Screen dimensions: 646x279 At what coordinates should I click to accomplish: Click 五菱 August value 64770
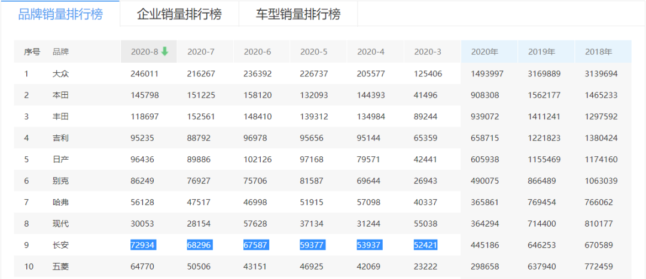point(142,266)
